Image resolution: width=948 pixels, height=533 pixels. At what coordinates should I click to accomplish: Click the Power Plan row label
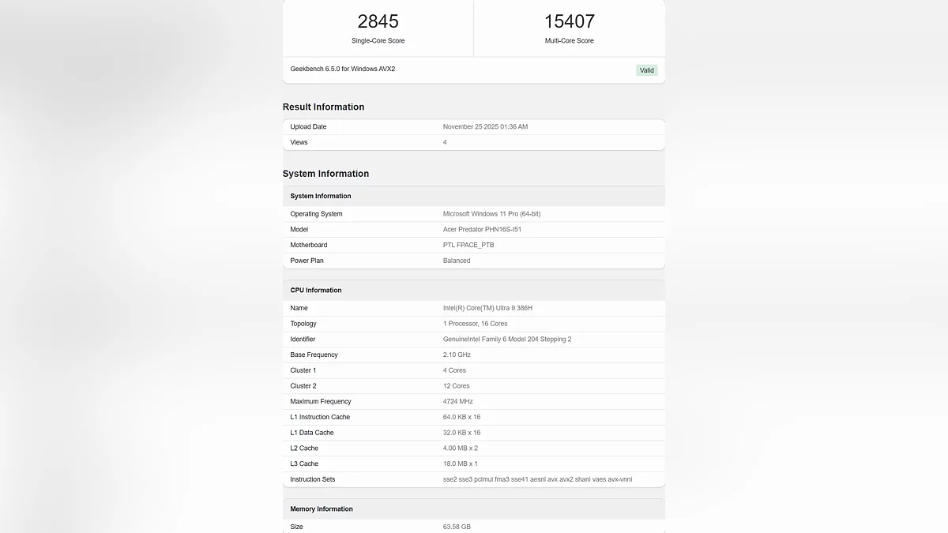pyautogui.click(x=307, y=261)
